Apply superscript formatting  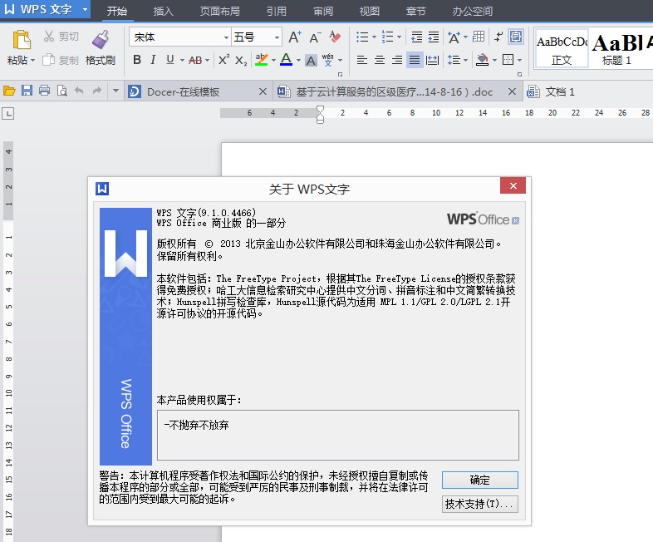click(x=223, y=60)
